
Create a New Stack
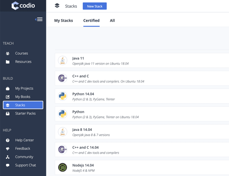click(95, 6)
